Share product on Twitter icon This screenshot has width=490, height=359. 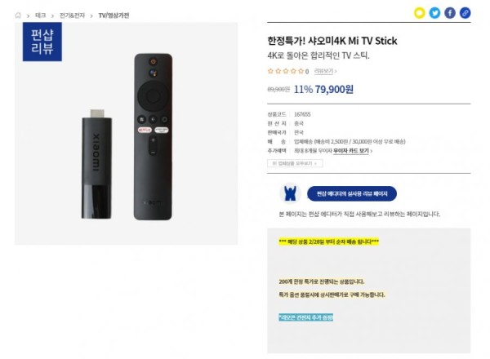(434, 13)
